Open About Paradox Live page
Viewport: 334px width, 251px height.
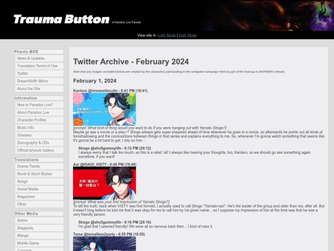point(39,112)
